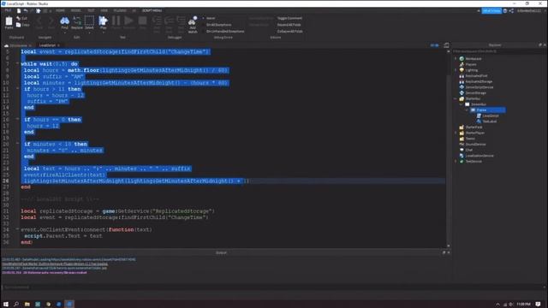Collapse the ScreenGui node in Explorer
The height and width of the screenshot is (308, 548).
pos(462,104)
